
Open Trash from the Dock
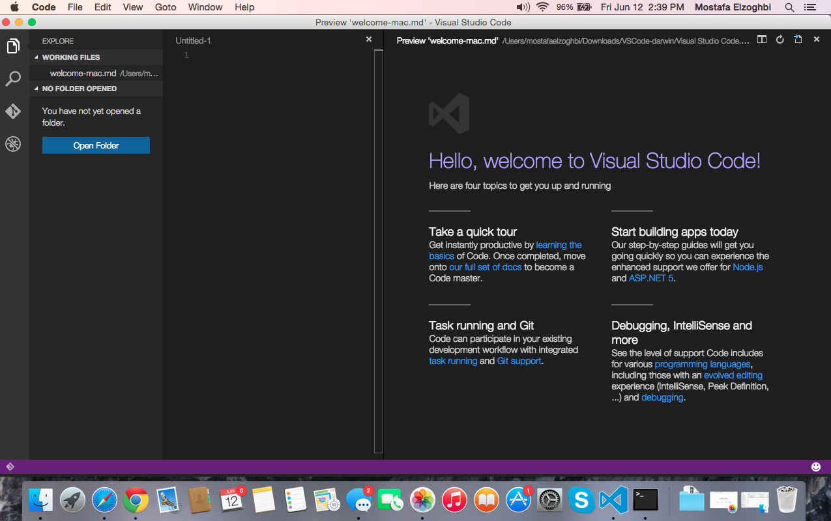pos(787,500)
